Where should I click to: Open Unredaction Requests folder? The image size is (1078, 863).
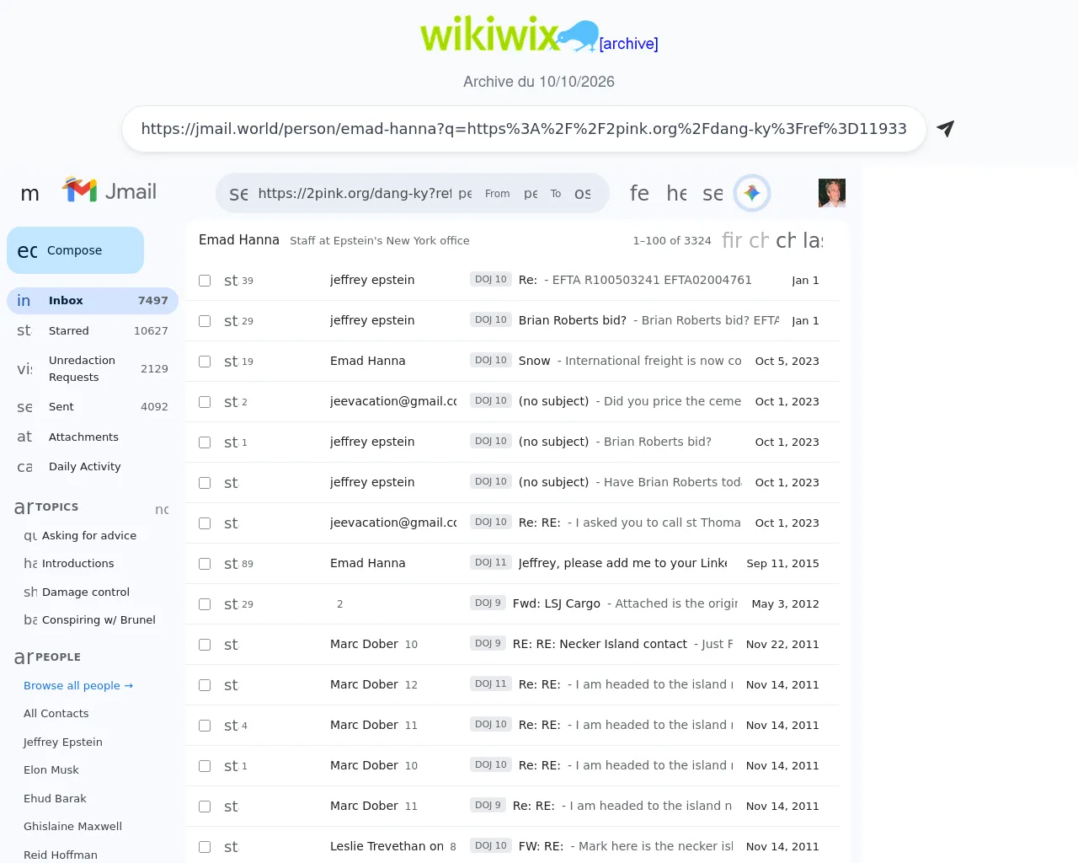[93, 369]
